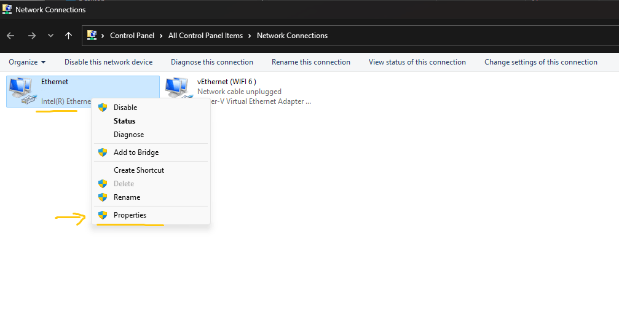Viewport: 619px width, 319px height.
Task: Click View status of this connection
Action: click(x=417, y=62)
